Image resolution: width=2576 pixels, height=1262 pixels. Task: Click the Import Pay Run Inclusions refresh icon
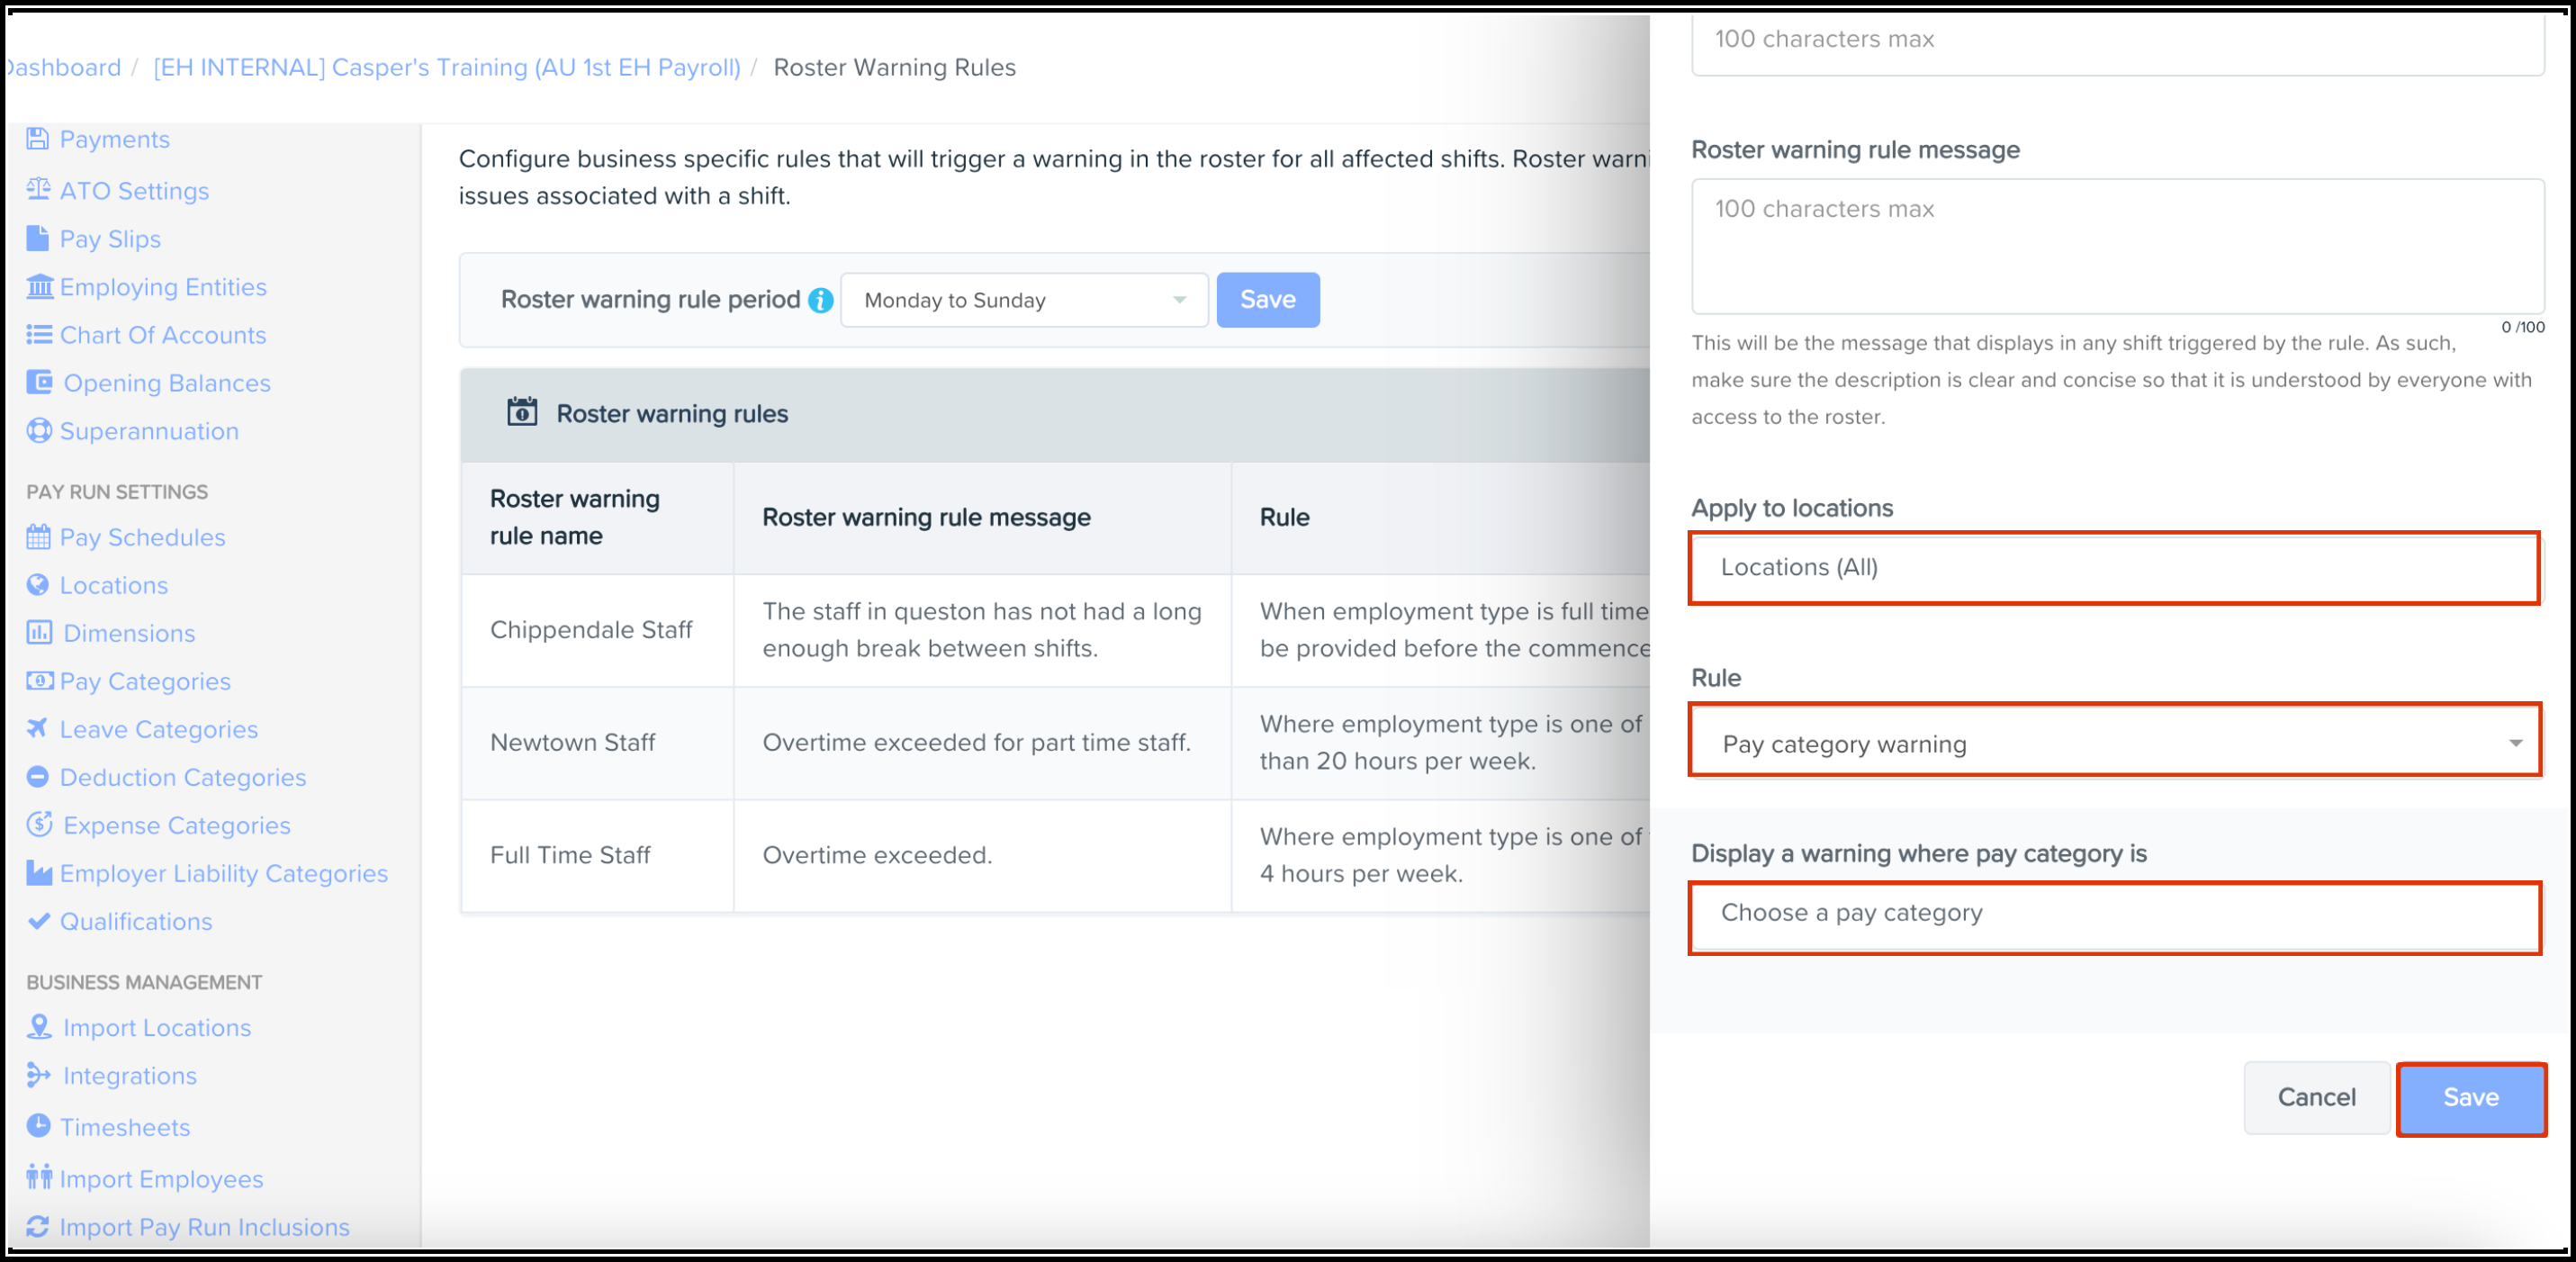pos(38,1227)
